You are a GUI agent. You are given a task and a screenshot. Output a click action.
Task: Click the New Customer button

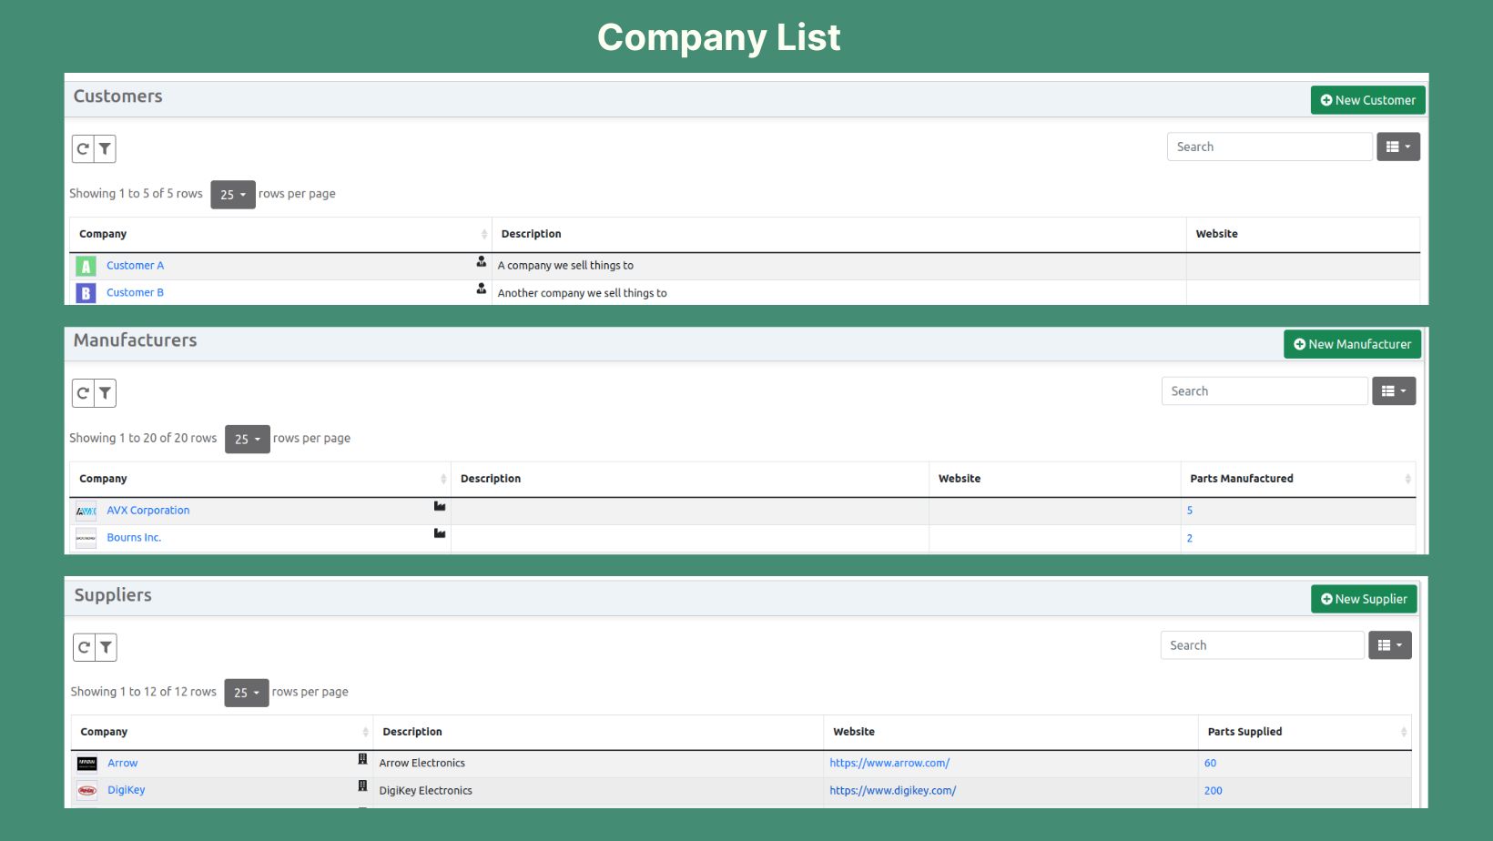pos(1367,100)
